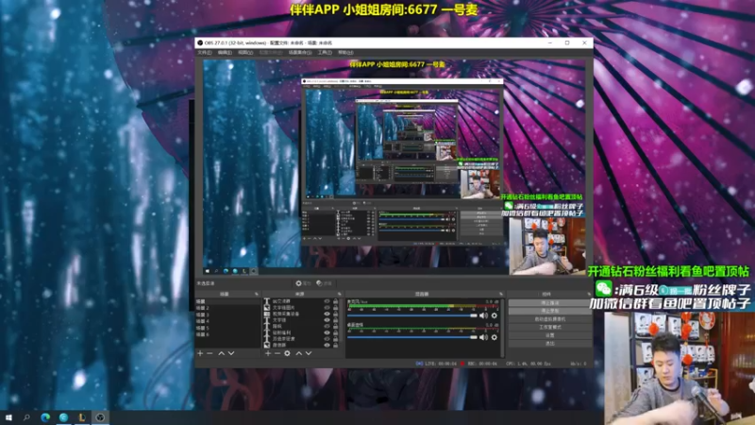Open 麦克风/Aux audio settings gear
This screenshot has height=425, width=755.
[494, 315]
